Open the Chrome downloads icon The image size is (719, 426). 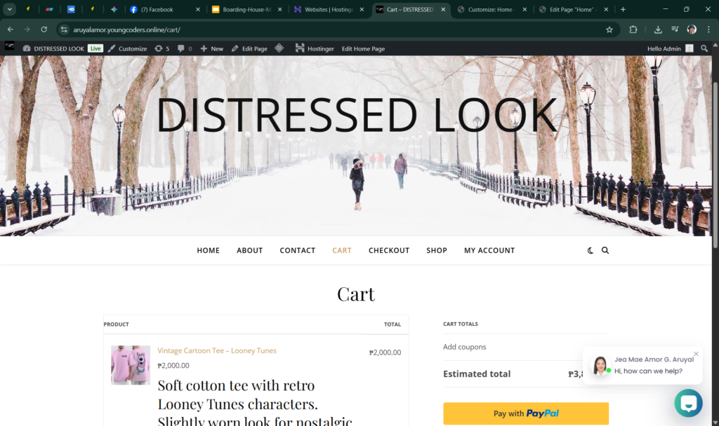[x=658, y=29]
